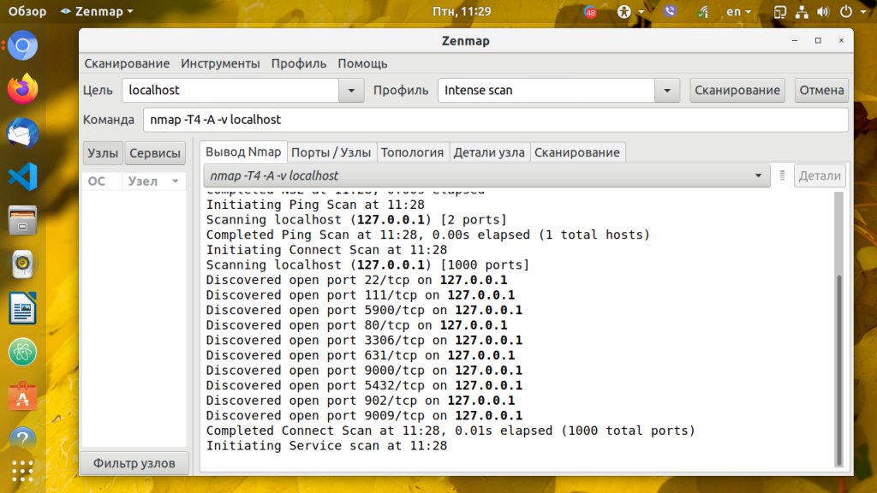Click the Viber tray icon
Image resolution: width=877 pixels, height=493 pixels.
click(x=671, y=12)
